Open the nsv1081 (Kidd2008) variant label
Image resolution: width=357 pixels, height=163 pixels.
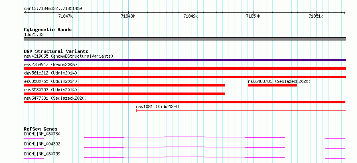click(x=158, y=107)
